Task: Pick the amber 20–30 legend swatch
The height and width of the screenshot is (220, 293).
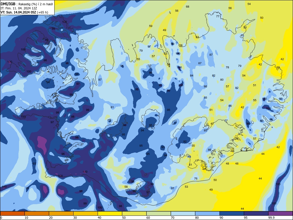Action: coord(61,214)
